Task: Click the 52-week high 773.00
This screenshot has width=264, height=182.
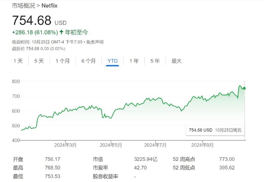Action: tap(227, 159)
